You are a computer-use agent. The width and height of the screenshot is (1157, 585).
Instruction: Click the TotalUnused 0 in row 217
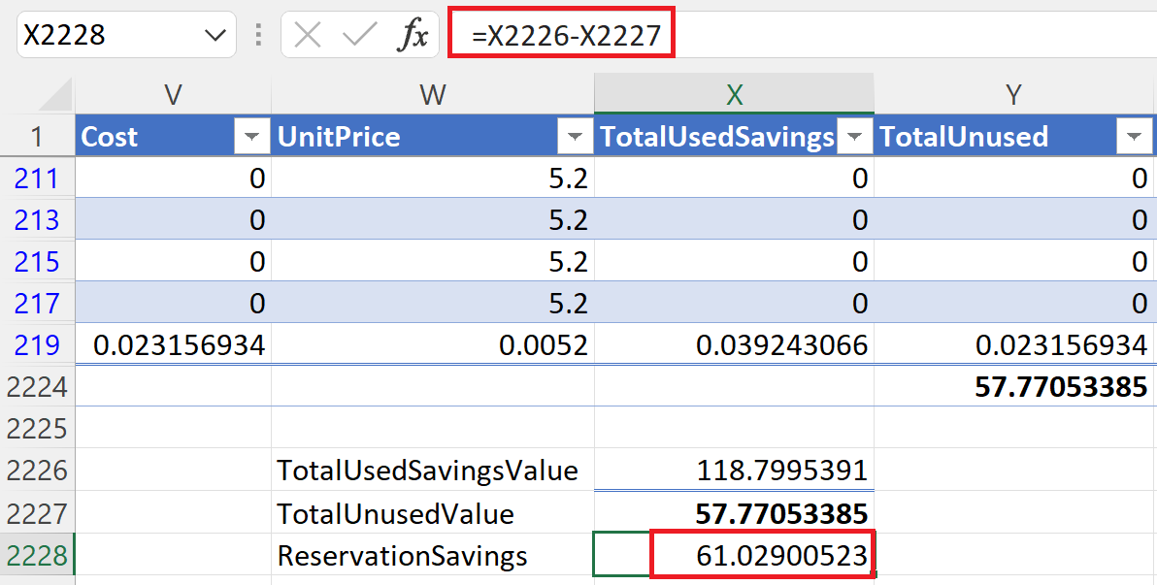coord(1014,304)
